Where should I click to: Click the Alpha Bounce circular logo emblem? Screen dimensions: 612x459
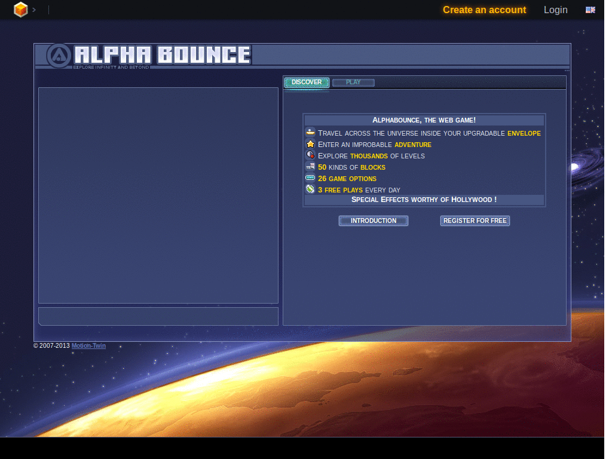tap(59, 56)
